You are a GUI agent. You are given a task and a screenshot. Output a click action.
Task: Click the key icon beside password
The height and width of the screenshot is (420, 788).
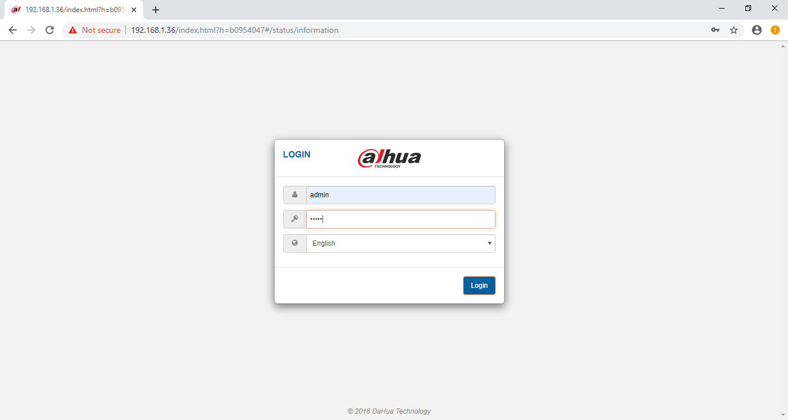point(295,219)
